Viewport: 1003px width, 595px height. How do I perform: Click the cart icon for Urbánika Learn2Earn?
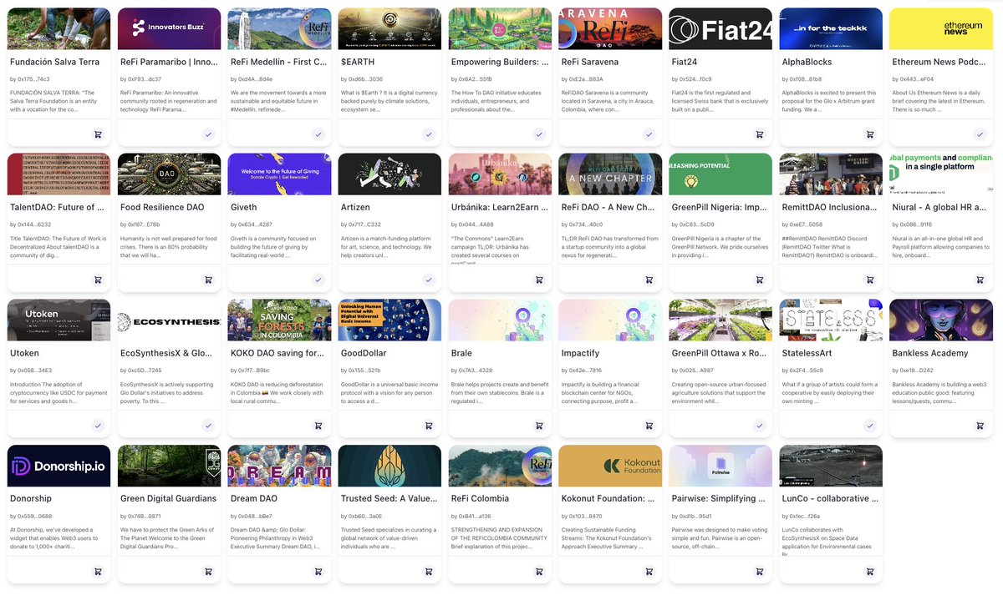coord(539,280)
